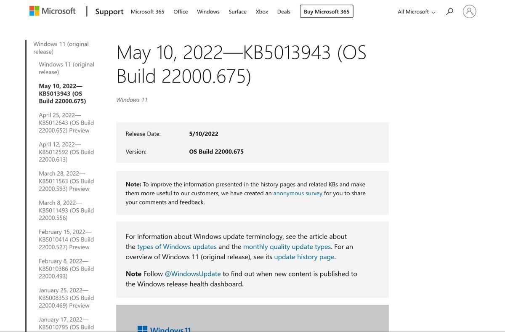Click the OS Build 22000.675 version value
The width and height of the screenshot is (505, 332).
coord(216,151)
